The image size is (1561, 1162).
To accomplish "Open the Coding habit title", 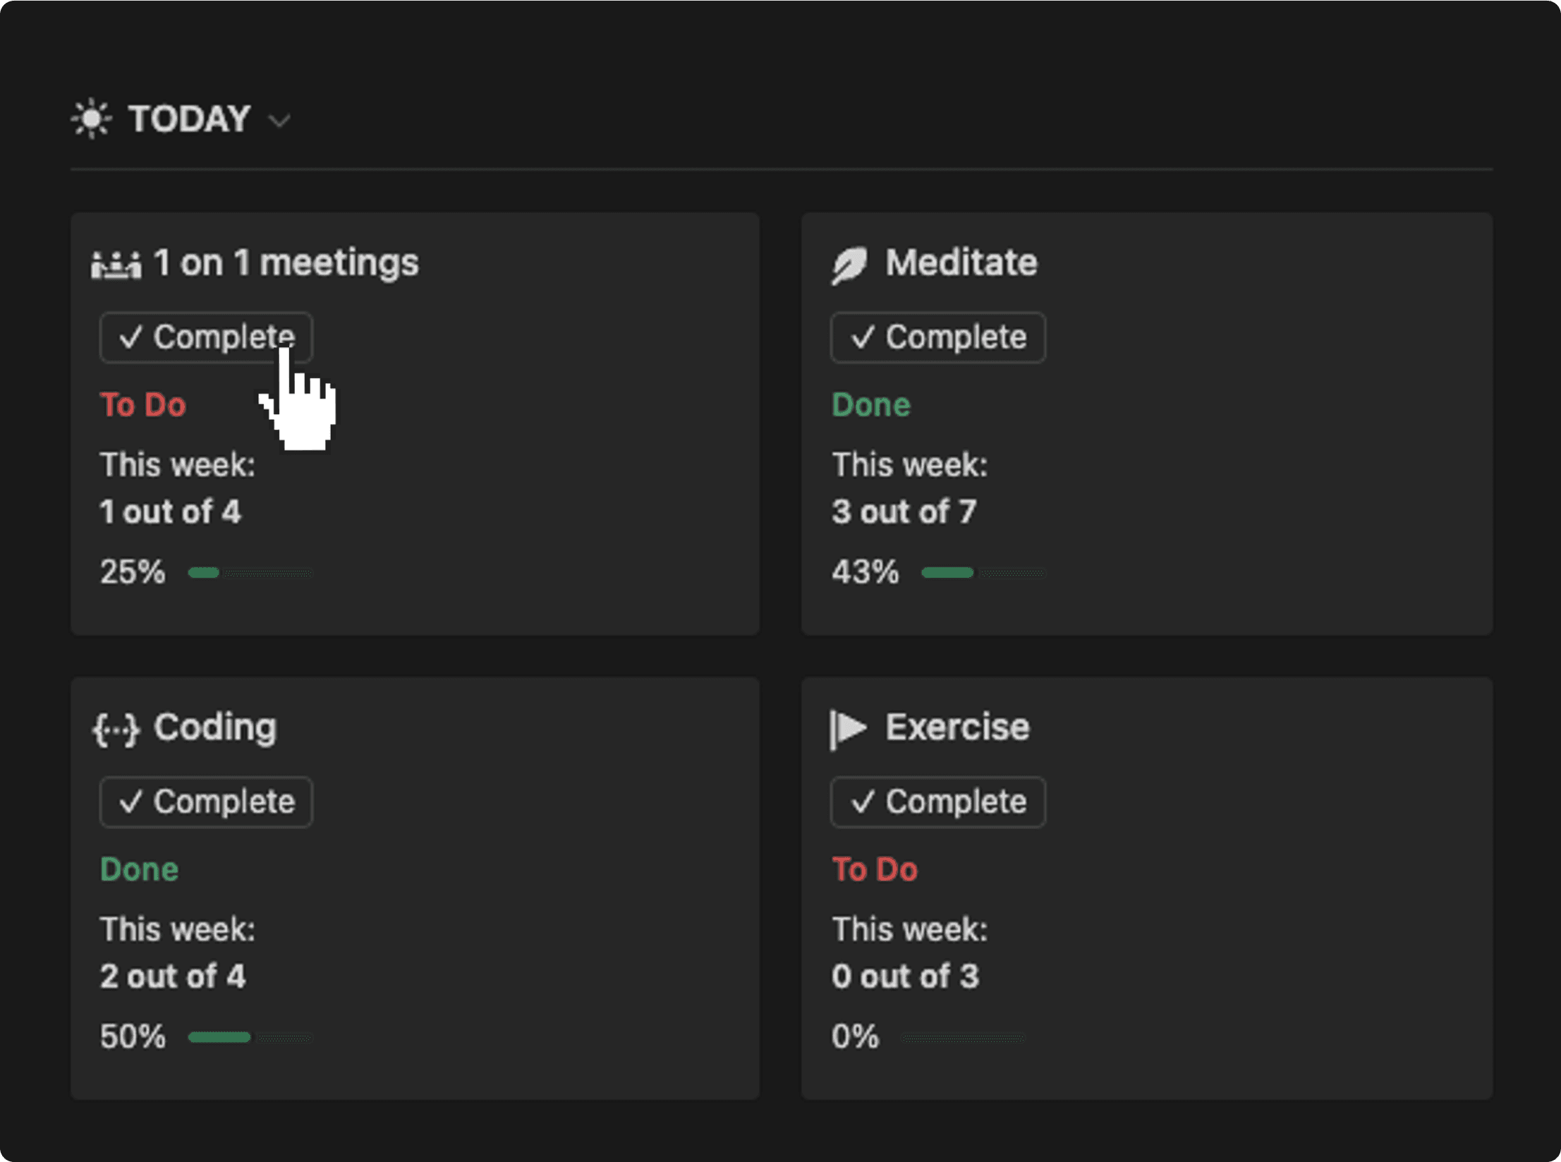I will coord(215,727).
